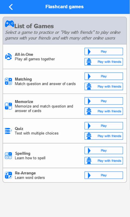Tap the Memorize game cards icon
The image size is (130, 217).
8,106
